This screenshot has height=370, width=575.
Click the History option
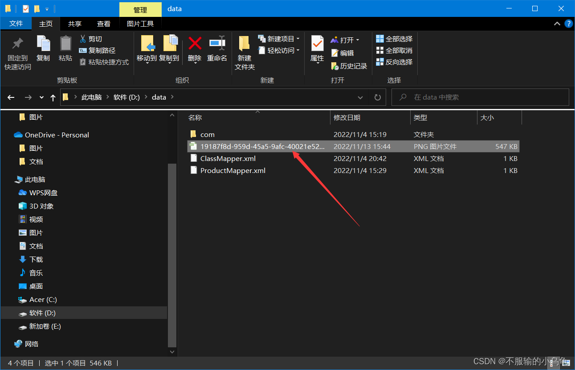349,66
